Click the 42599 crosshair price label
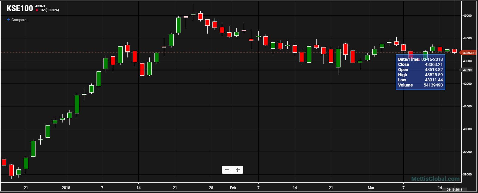The width and height of the screenshot is (478, 193). tap(467, 70)
